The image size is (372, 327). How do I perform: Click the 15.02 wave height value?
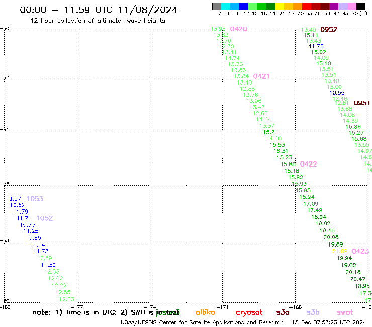319,52
